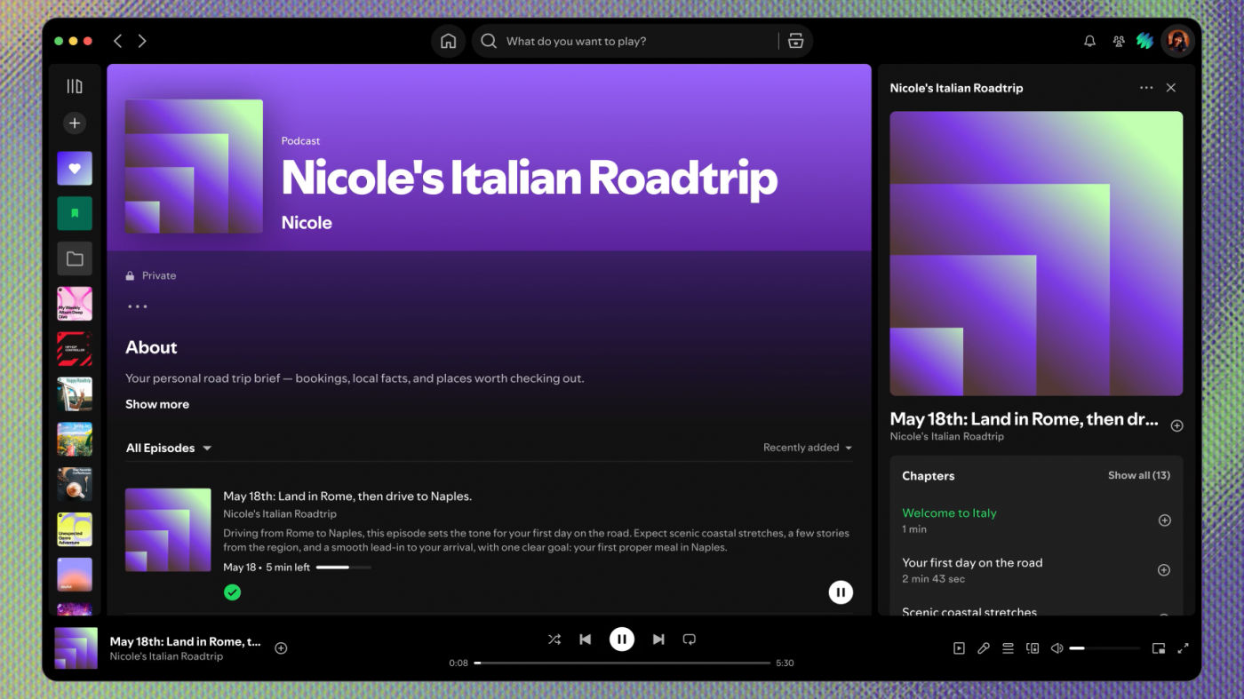1244x699 pixels.
Task: Open podcast author Nicole
Action: click(307, 223)
